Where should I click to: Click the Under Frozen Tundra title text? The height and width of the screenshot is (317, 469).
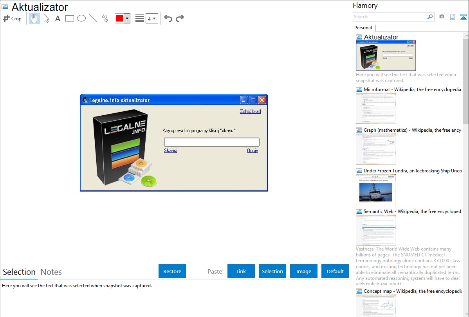point(413,171)
